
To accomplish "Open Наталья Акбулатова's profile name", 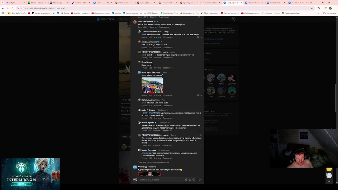I will pyautogui.click(x=151, y=100).
